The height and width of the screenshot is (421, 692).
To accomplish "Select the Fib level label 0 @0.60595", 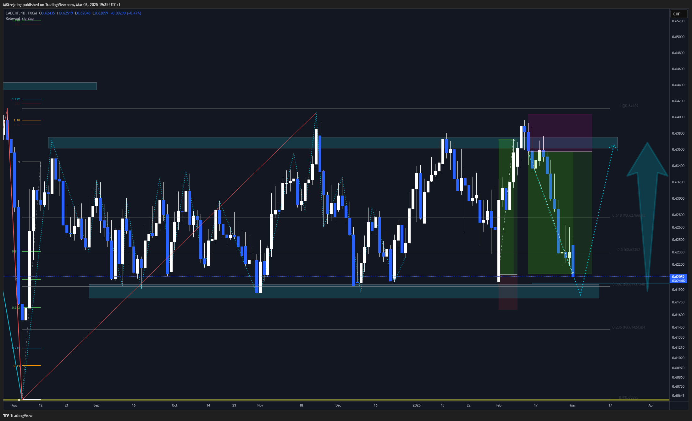I will [x=628, y=397].
